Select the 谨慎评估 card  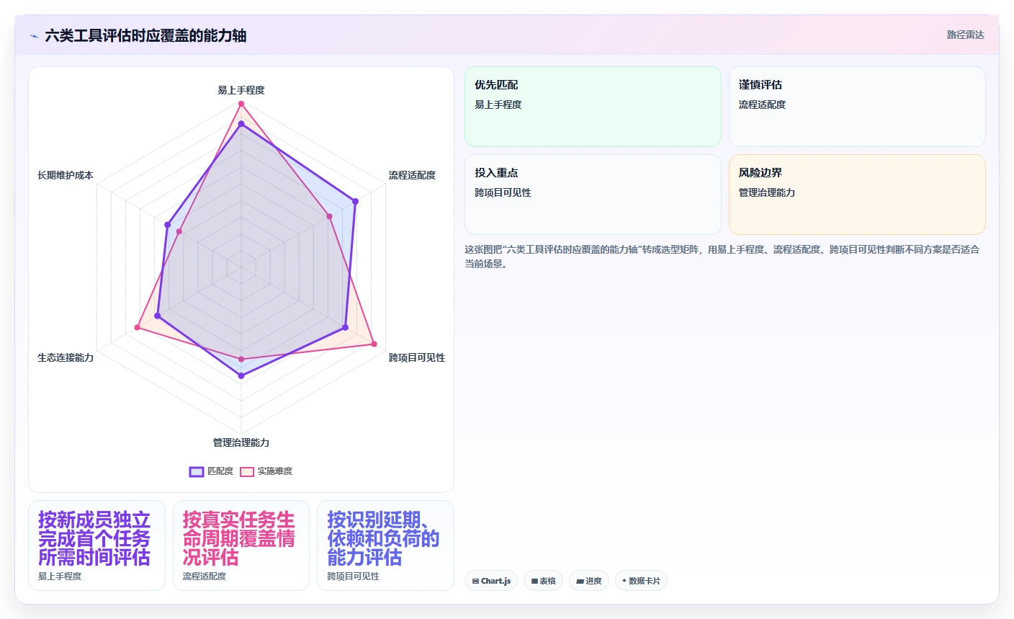tap(857, 107)
